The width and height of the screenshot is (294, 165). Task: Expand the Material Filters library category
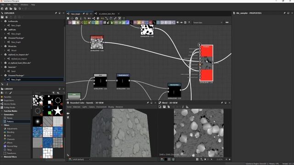tap(2, 157)
